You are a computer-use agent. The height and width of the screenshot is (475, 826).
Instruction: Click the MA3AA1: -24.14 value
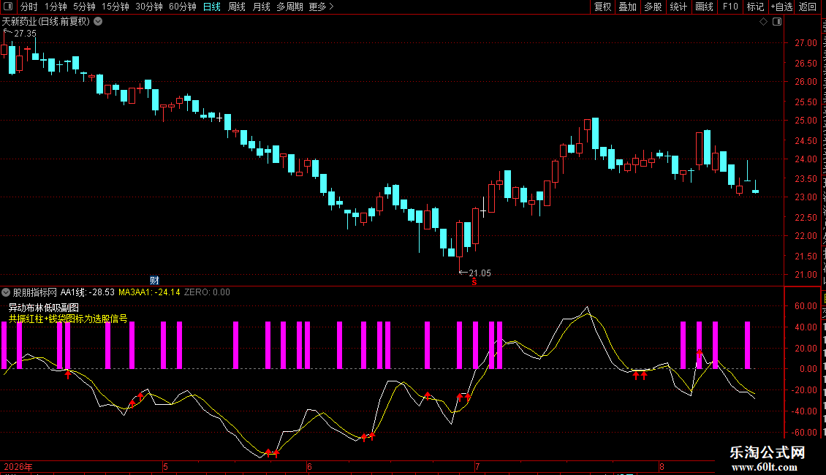tap(149, 292)
